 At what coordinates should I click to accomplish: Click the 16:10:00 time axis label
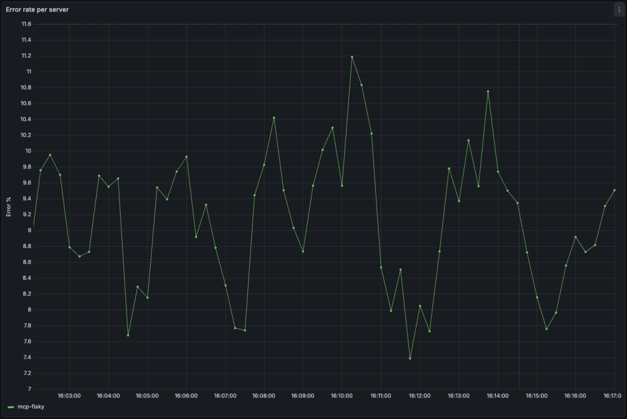click(x=342, y=396)
